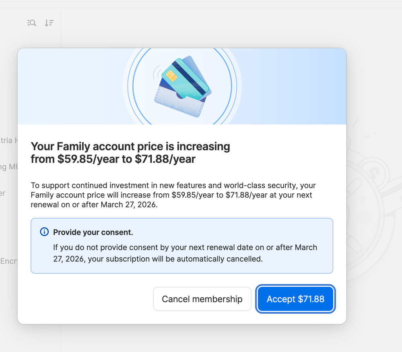This screenshot has width=402, height=352.
Task: Select the sidebar item containing 'ng MU'
Action: (8, 166)
